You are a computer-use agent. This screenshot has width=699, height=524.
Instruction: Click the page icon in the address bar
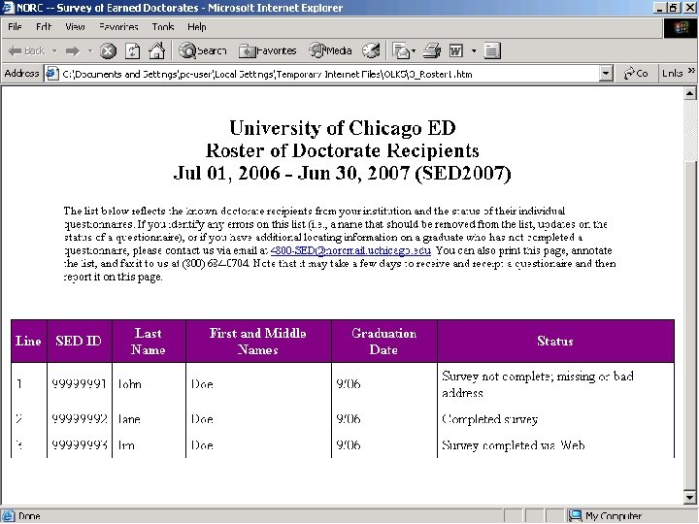[x=52, y=74]
